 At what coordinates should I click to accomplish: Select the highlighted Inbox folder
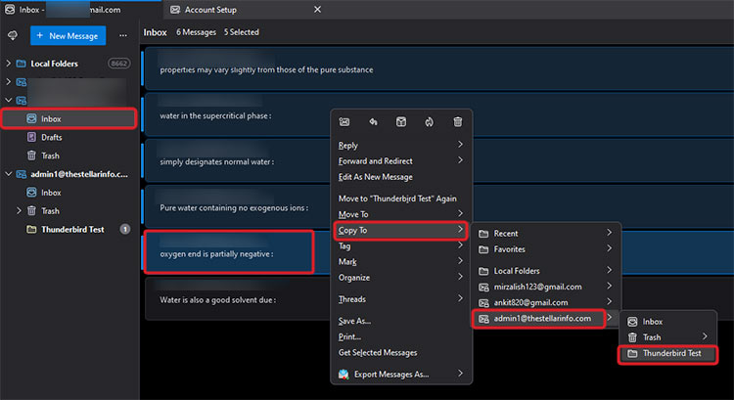click(x=69, y=119)
